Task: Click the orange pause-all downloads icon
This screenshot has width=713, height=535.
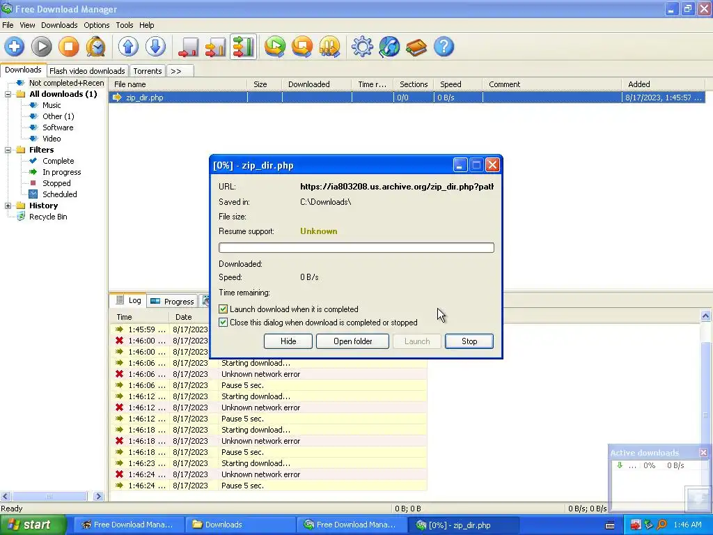Action: coord(329,47)
